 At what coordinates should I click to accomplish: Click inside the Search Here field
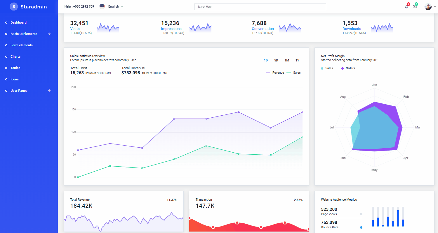coord(260,6)
